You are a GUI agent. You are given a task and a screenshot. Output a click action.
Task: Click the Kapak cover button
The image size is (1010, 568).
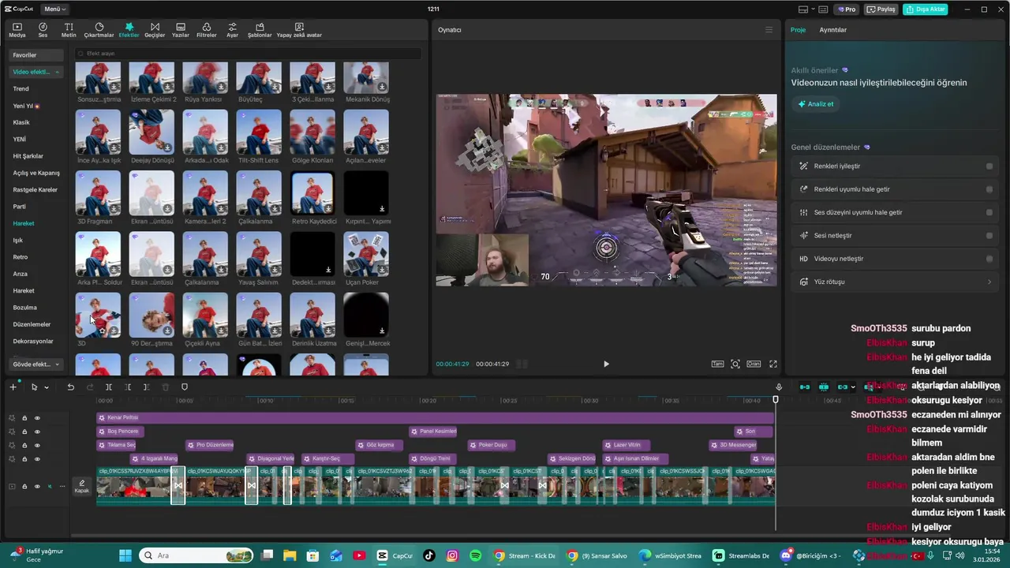82,486
